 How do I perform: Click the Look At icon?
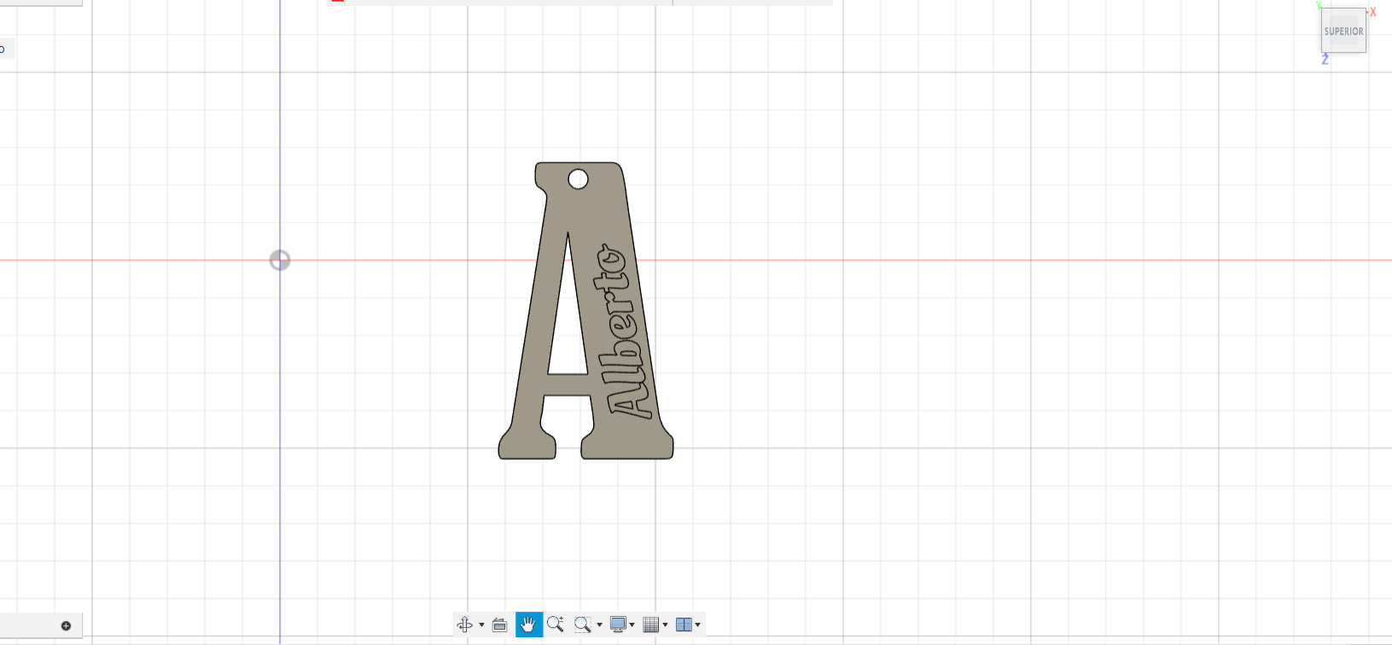pos(500,625)
